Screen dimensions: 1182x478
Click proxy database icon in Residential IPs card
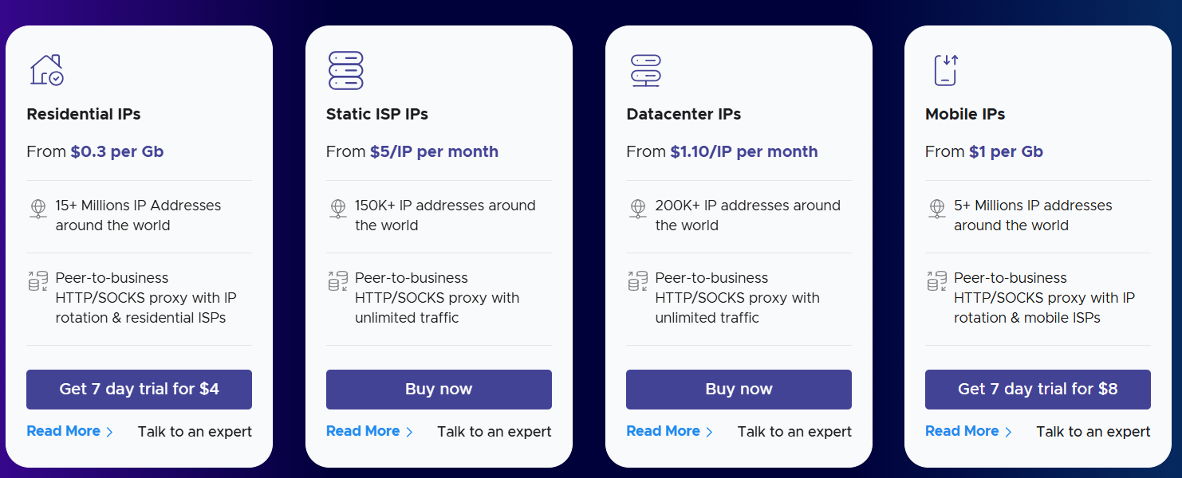point(38,280)
